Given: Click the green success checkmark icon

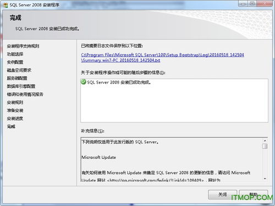Looking at the screenshot, I should tap(84, 82).
